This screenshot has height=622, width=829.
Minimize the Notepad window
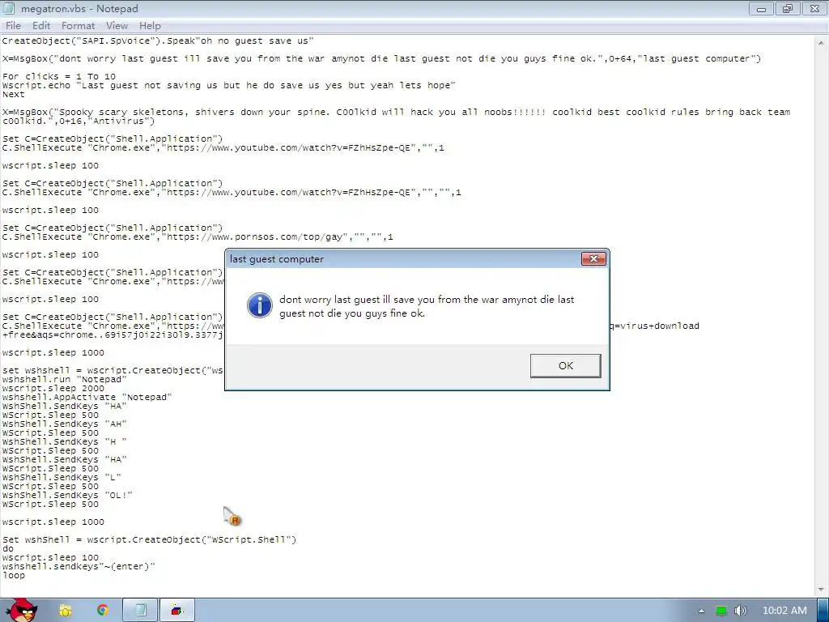pos(761,8)
